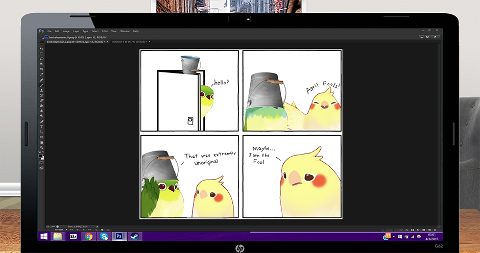This screenshot has width=480, height=253.
Task: Open the Layer menu
Action: pos(76,31)
